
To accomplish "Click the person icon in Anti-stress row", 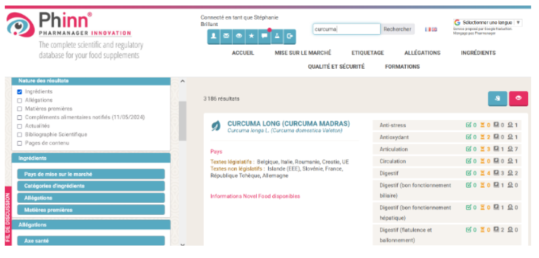I will click(x=510, y=125).
